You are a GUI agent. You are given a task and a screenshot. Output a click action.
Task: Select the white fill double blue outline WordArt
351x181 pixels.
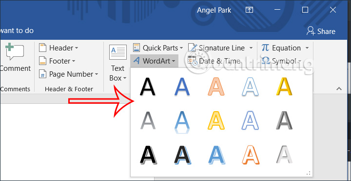pyautogui.click(x=250, y=121)
